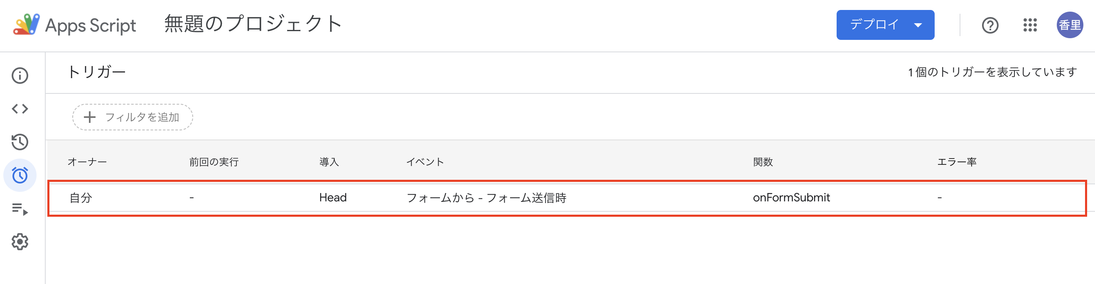Sort by the オーナー column header

pyautogui.click(x=87, y=162)
